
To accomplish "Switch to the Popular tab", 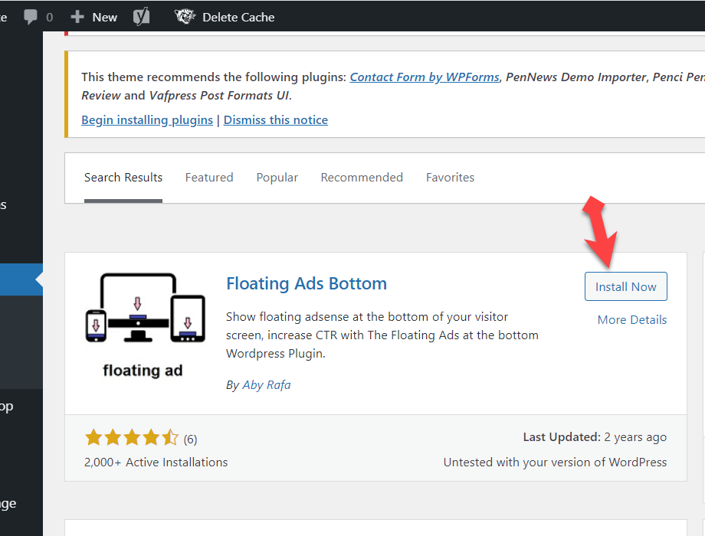I will pos(277,178).
